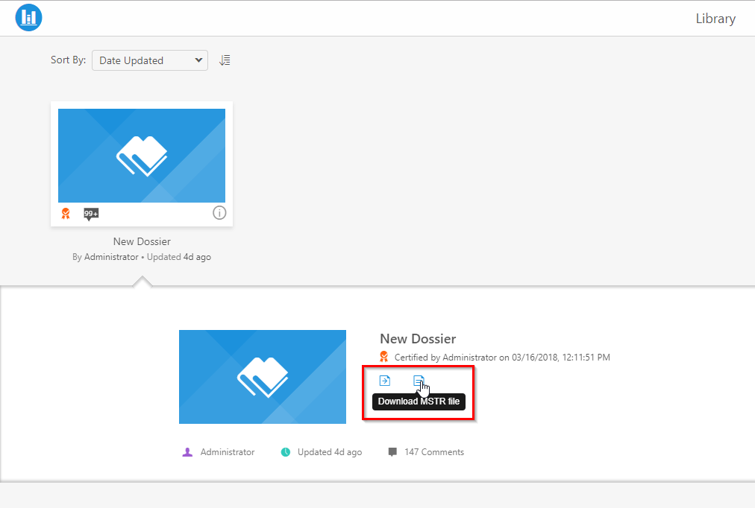Viewport: 755px width, 508px height.
Task: Toggle the sort order direction button
Action: click(225, 60)
